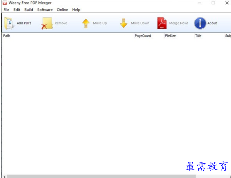Click the Move Up arrow icon
The height and width of the screenshot is (178, 231).
(86, 23)
